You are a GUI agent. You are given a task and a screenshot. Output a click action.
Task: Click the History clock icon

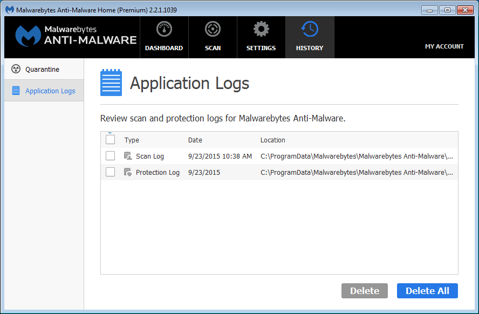click(x=310, y=29)
